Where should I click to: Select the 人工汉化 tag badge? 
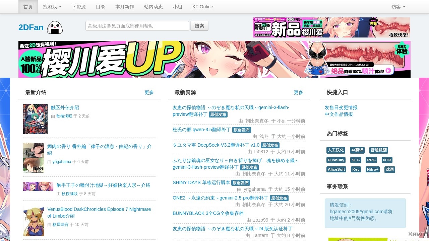tap(336, 150)
